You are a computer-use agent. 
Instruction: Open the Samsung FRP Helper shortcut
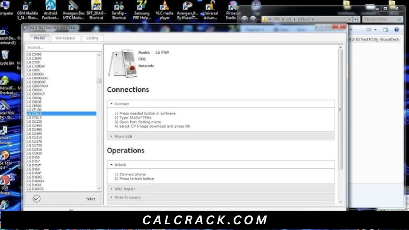[142, 11]
